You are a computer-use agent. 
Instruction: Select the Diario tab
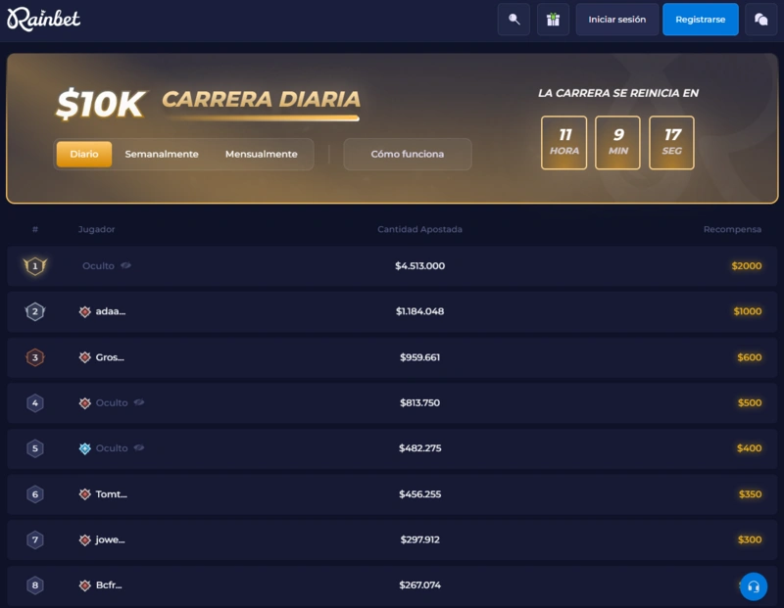[84, 155]
